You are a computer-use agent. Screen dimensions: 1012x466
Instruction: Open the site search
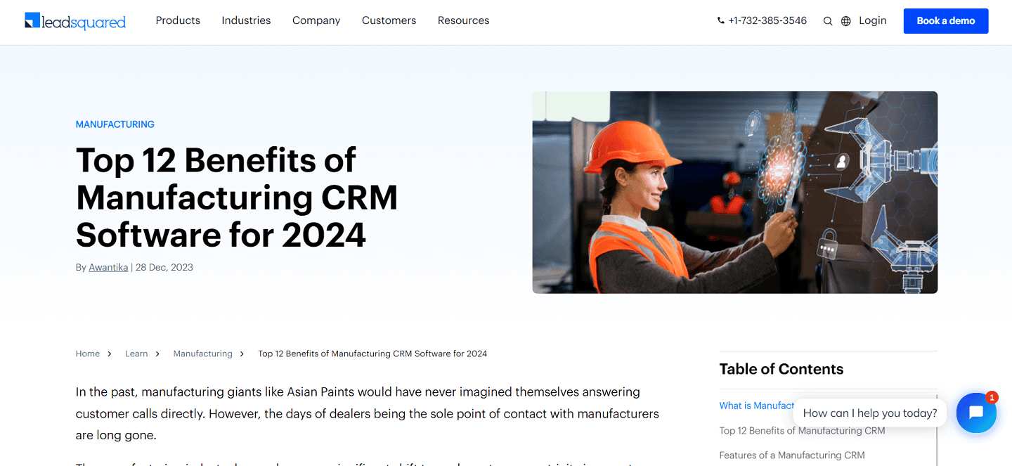pyautogui.click(x=828, y=21)
